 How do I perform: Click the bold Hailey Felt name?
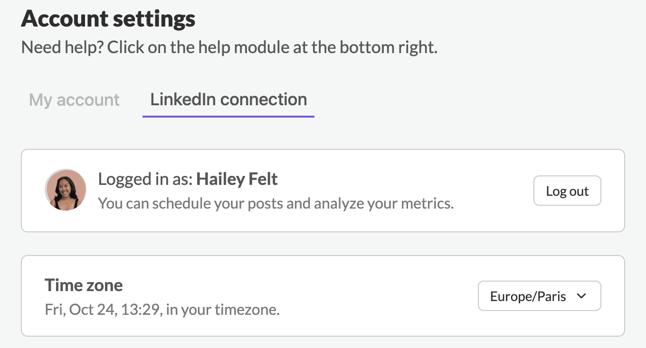[x=237, y=179]
